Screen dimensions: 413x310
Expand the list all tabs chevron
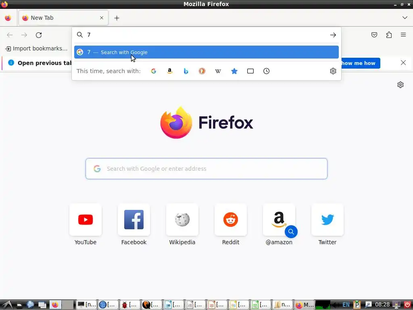(405, 18)
